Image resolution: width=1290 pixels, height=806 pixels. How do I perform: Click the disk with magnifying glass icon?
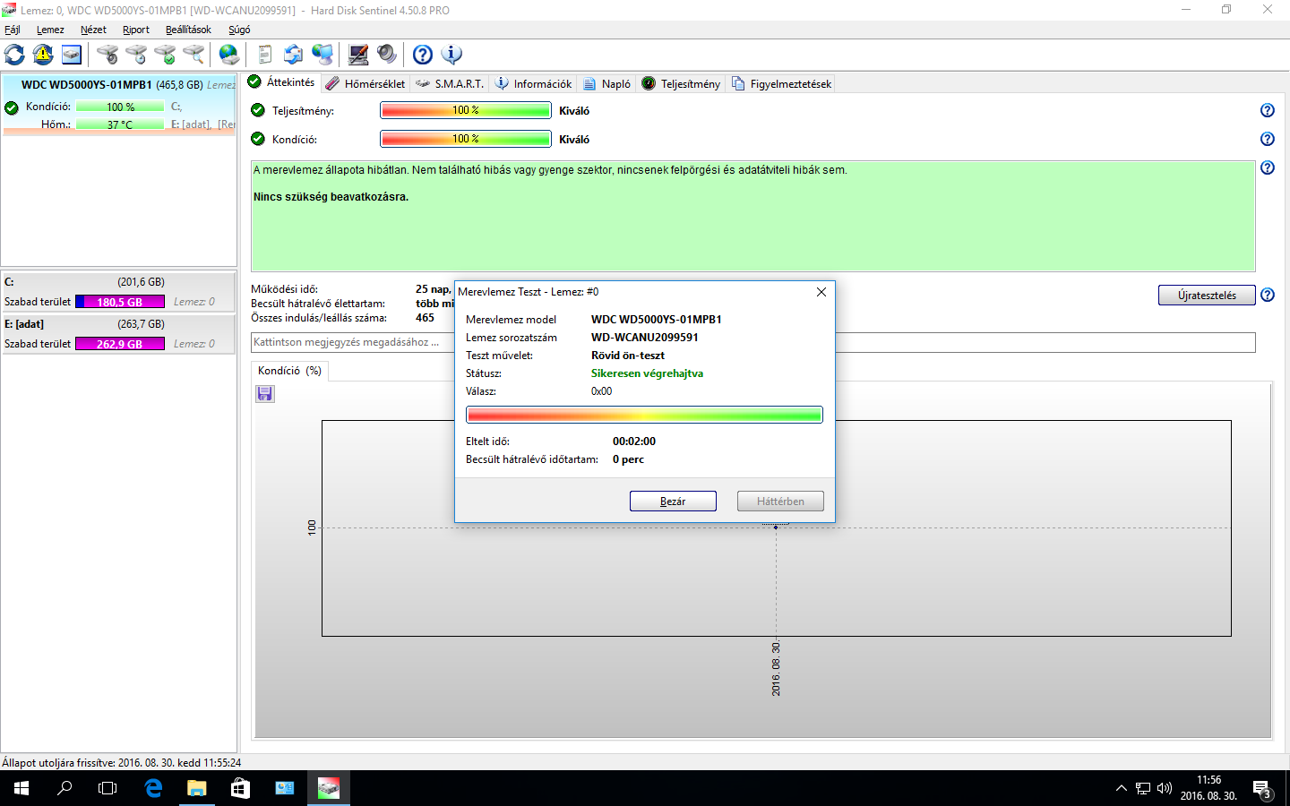point(193,55)
